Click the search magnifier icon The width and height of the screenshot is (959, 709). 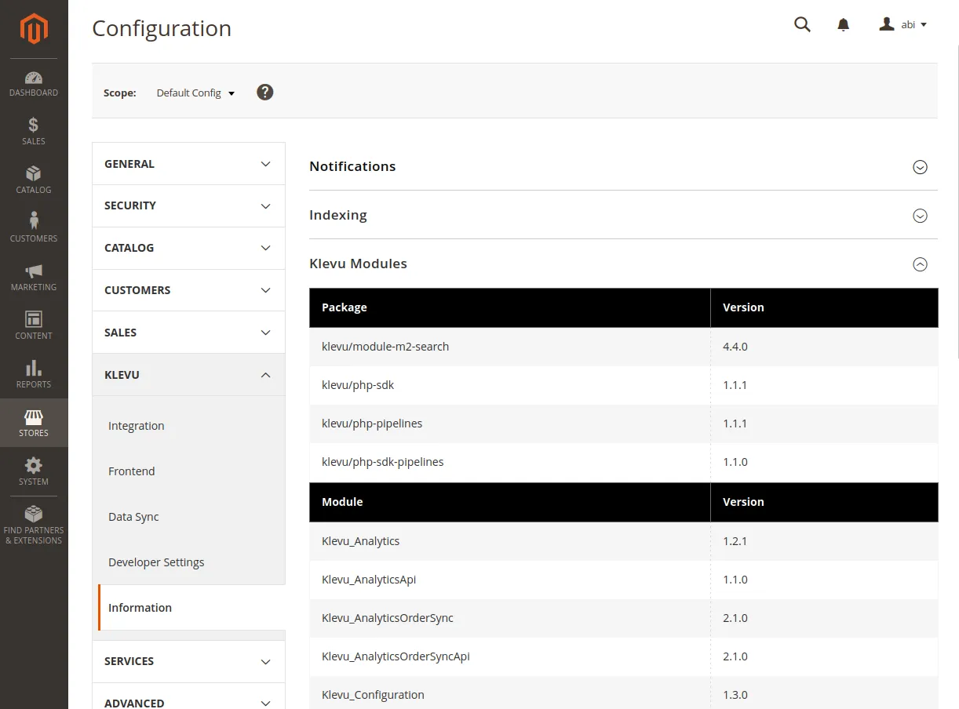click(802, 24)
